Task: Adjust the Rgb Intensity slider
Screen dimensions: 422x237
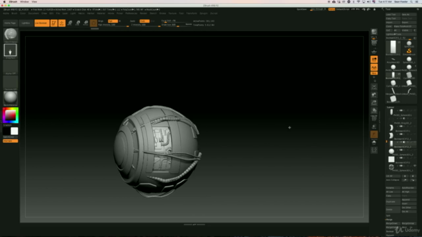Action: [x=113, y=25]
